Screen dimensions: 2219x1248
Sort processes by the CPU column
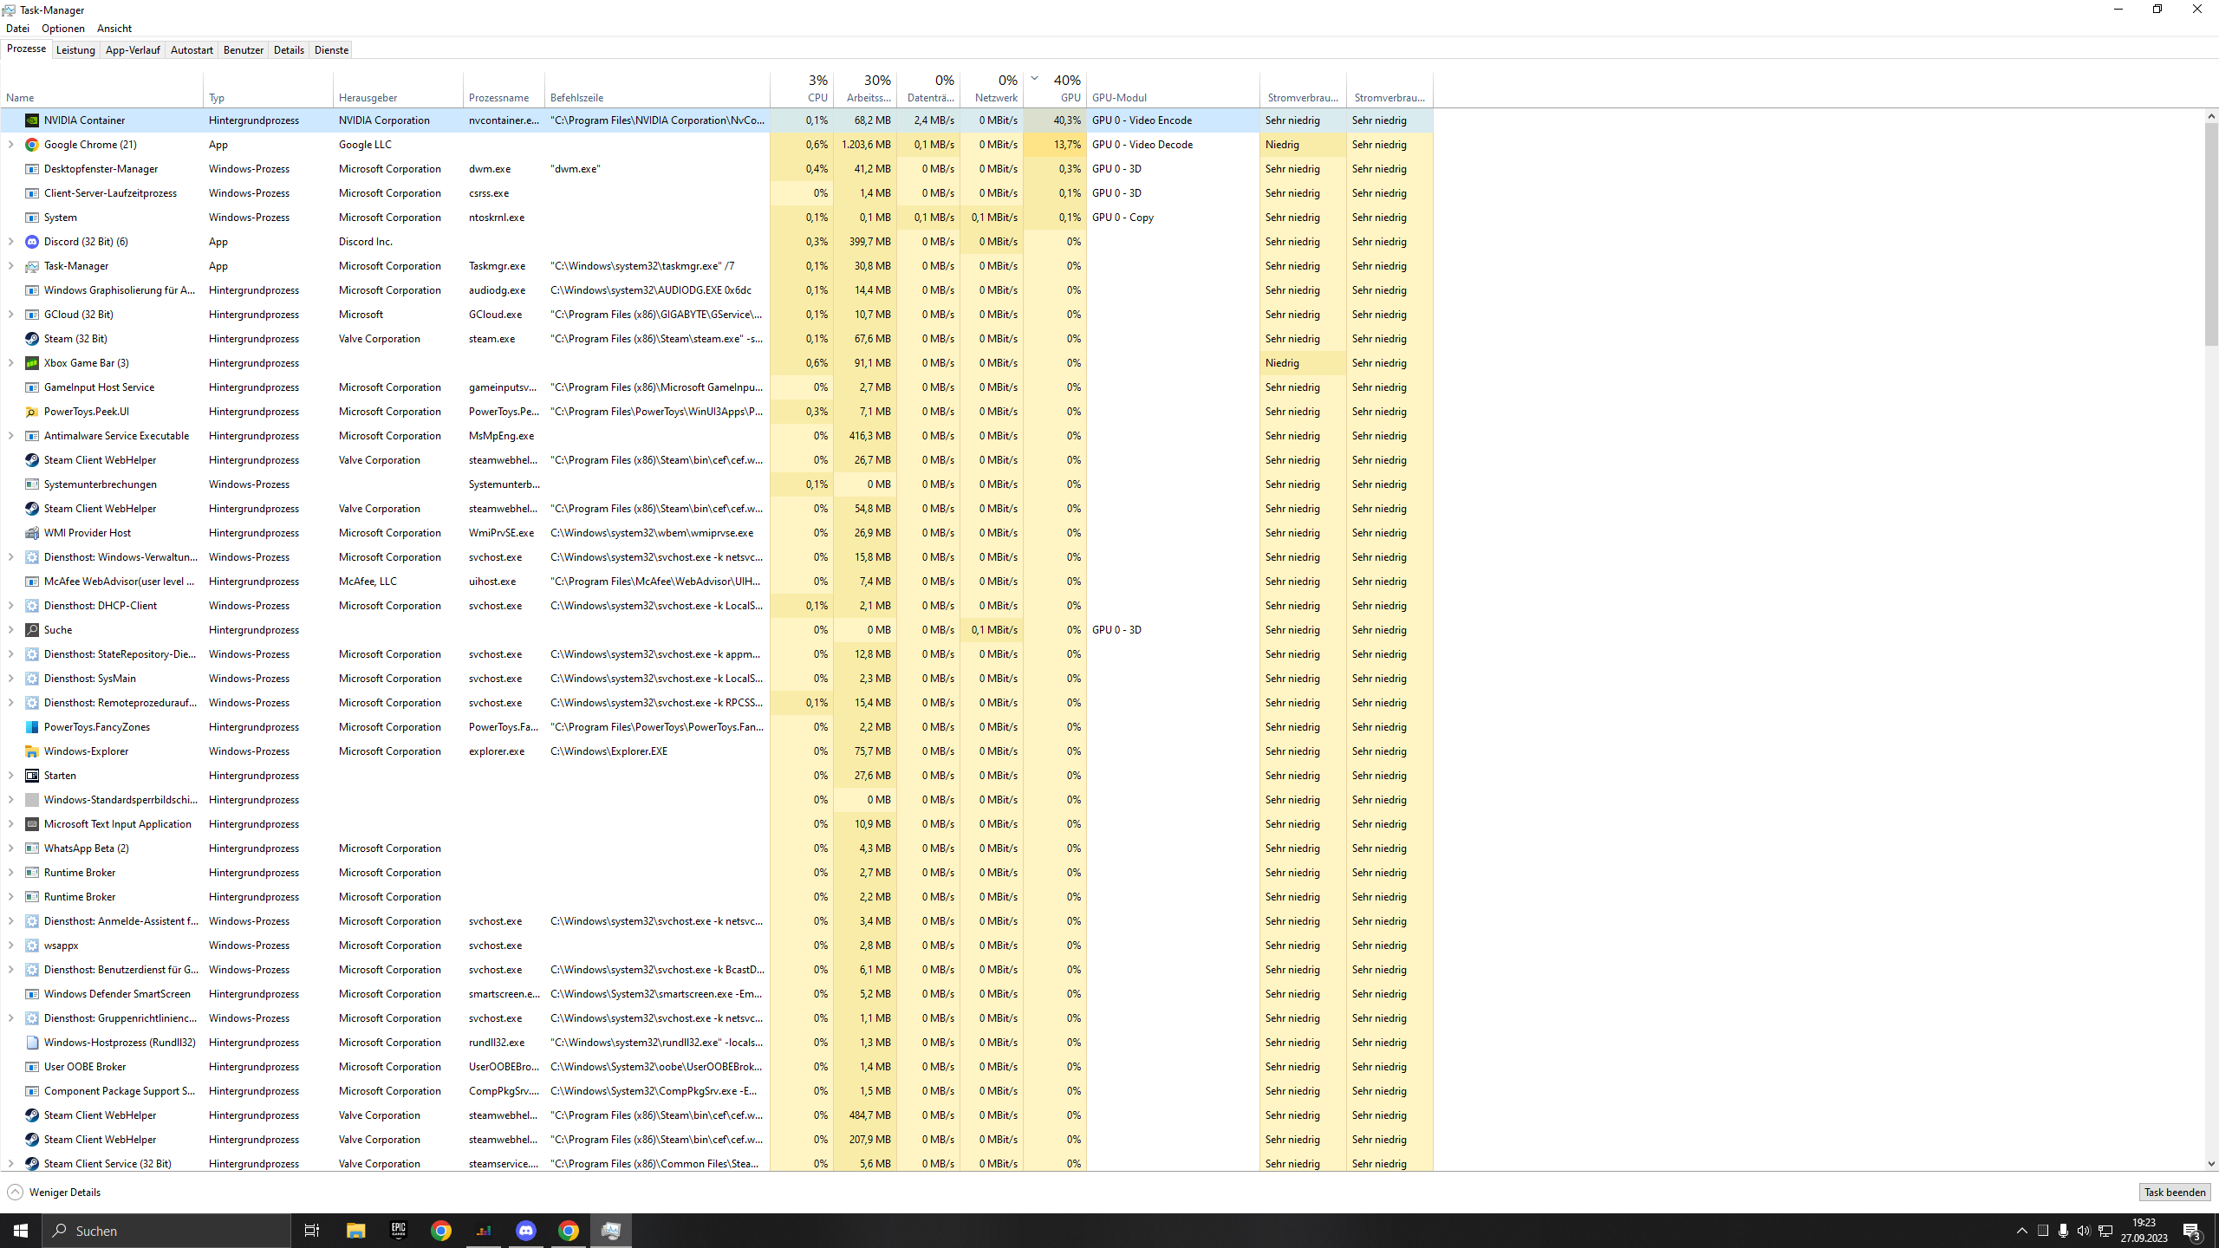tap(816, 87)
